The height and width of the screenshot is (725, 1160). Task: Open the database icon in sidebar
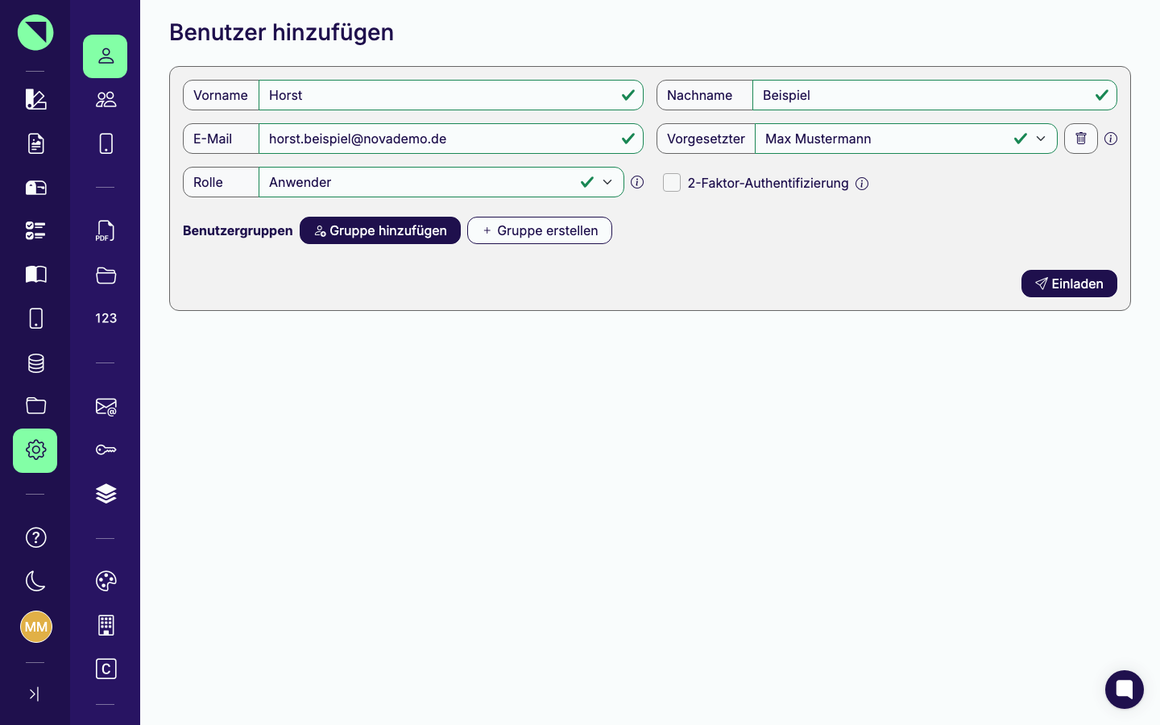point(35,362)
